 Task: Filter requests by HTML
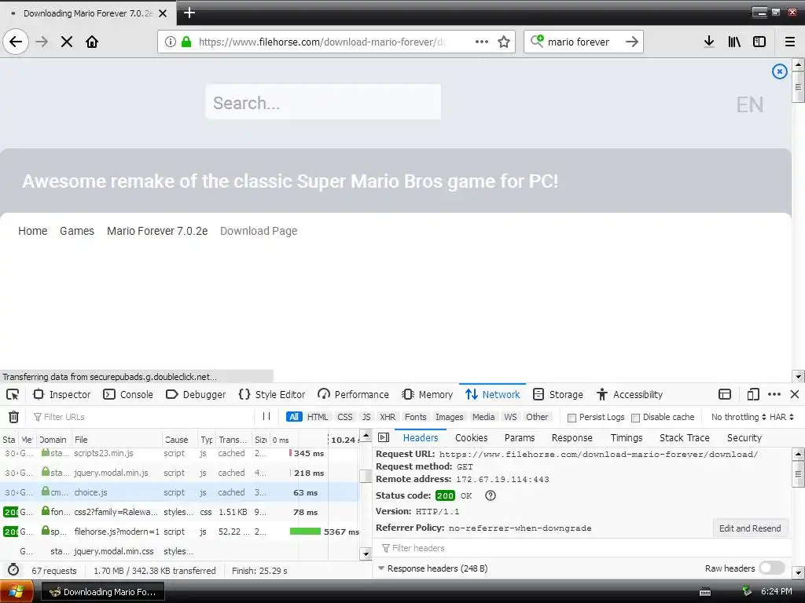pos(318,417)
